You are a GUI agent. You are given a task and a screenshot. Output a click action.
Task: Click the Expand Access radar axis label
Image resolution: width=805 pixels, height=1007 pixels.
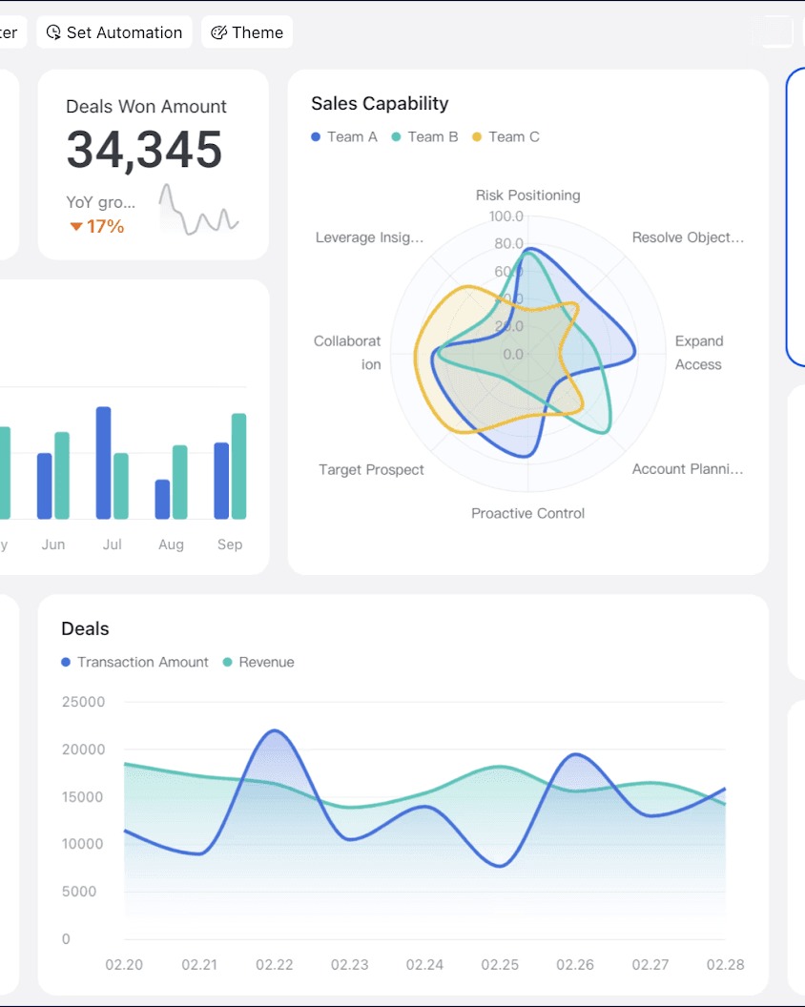tap(699, 353)
